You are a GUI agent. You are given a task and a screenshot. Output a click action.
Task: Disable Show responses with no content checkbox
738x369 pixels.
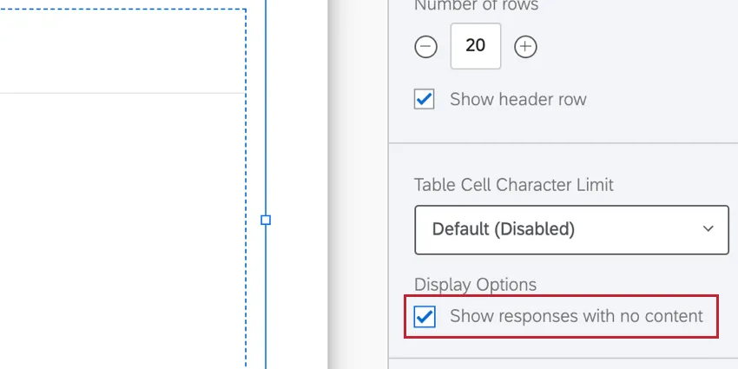pos(425,316)
